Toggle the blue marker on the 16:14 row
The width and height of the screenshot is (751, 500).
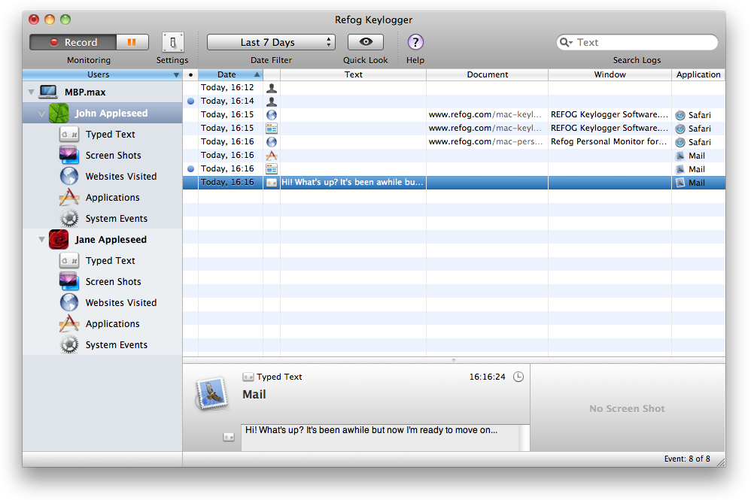(x=190, y=101)
